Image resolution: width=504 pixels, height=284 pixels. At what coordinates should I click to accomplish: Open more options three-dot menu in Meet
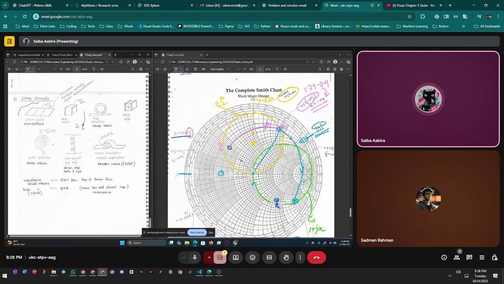[x=300, y=258]
